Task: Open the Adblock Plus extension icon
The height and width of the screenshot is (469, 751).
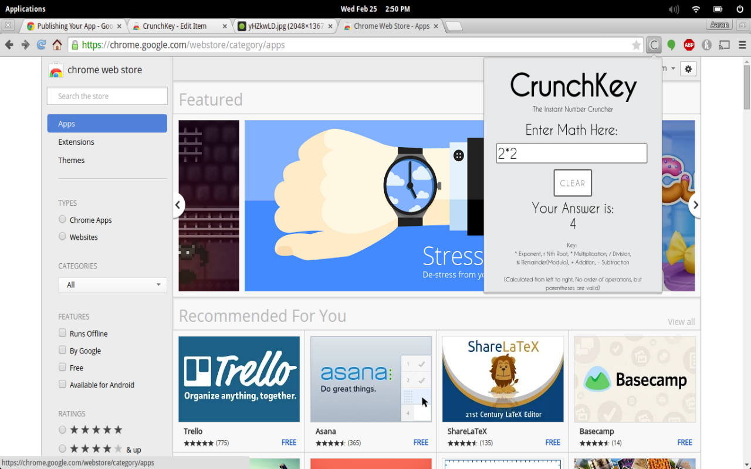Action: click(689, 45)
